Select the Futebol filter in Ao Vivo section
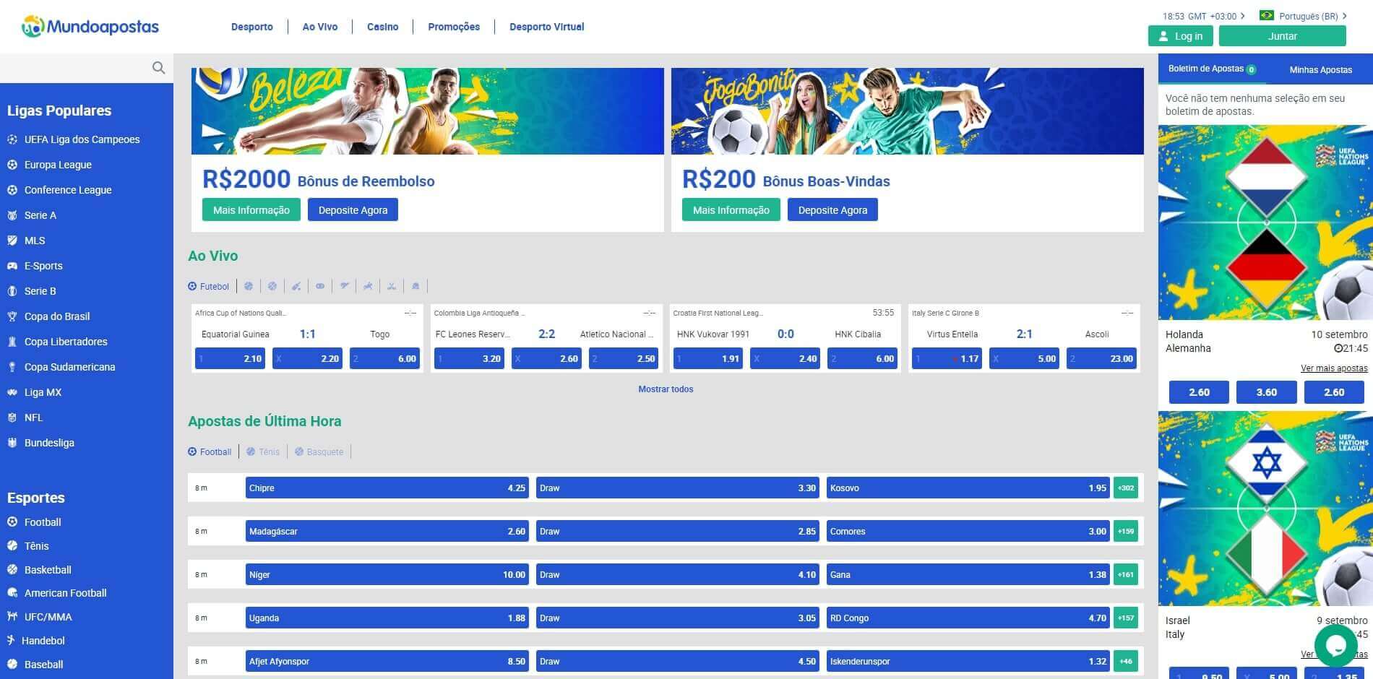The width and height of the screenshot is (1373, 679). tap(209, 286)
